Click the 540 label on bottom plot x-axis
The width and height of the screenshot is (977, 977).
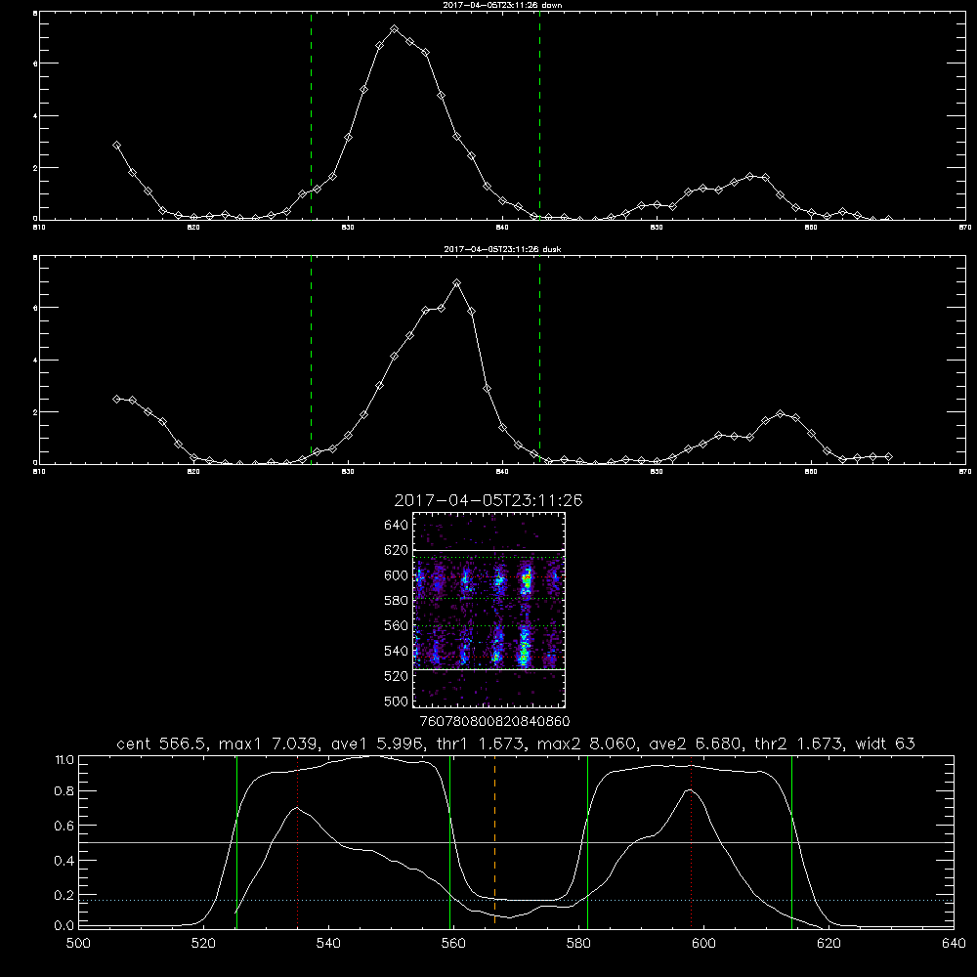pos(328,944)
